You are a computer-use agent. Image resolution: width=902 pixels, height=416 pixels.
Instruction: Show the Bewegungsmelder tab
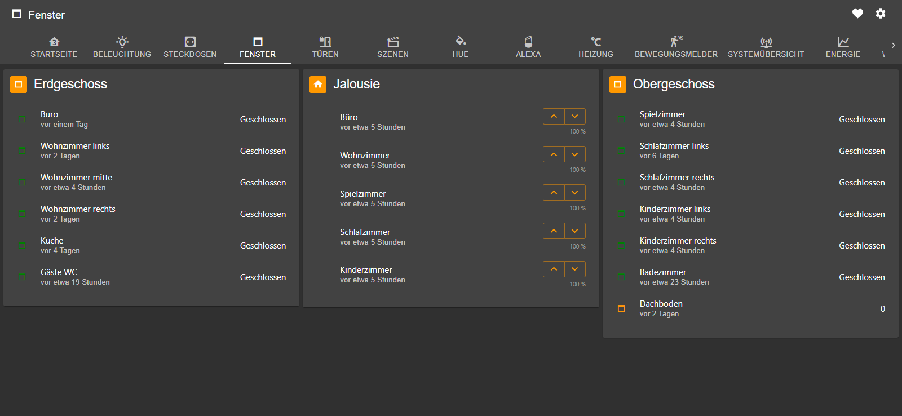676,47
